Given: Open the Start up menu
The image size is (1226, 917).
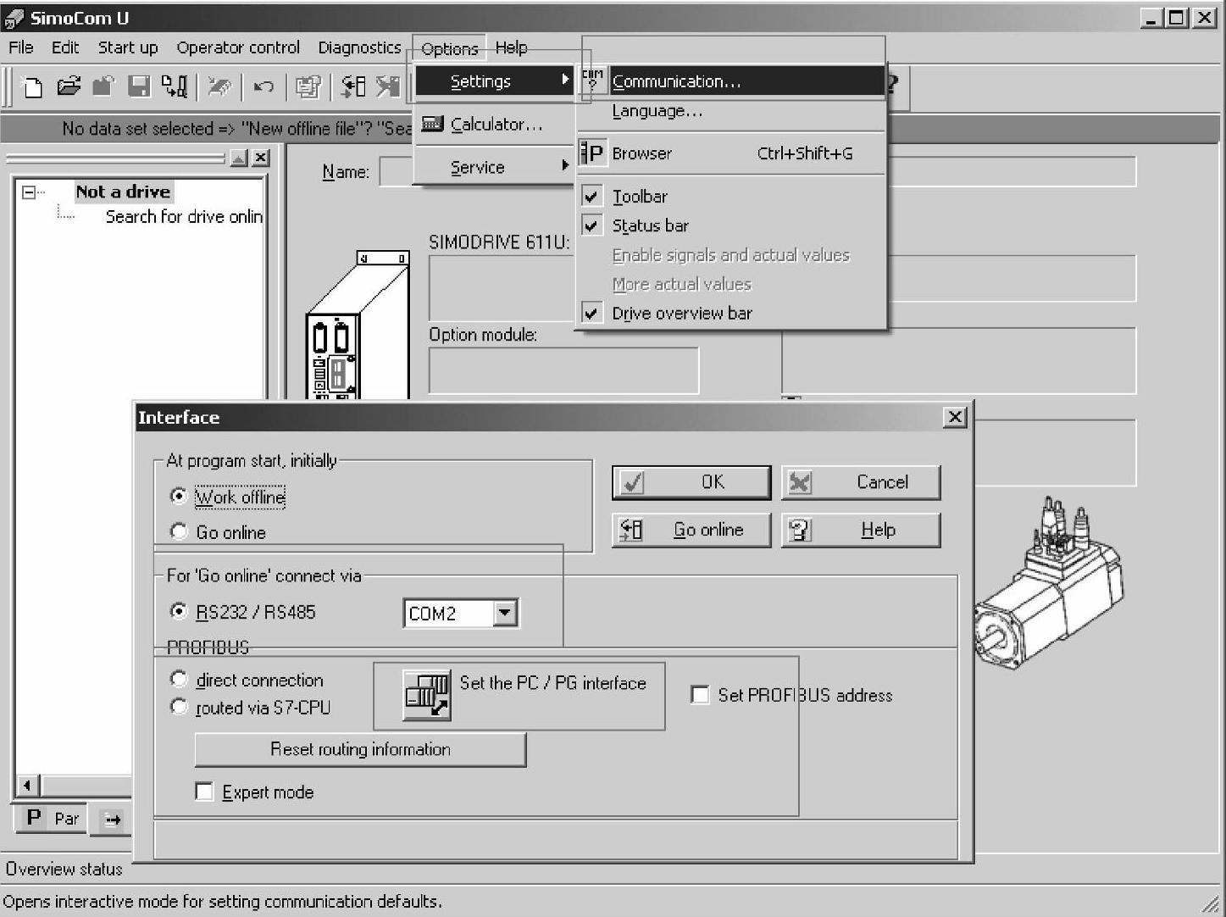Looking at the screenshot, I should (x=128, y=47).
